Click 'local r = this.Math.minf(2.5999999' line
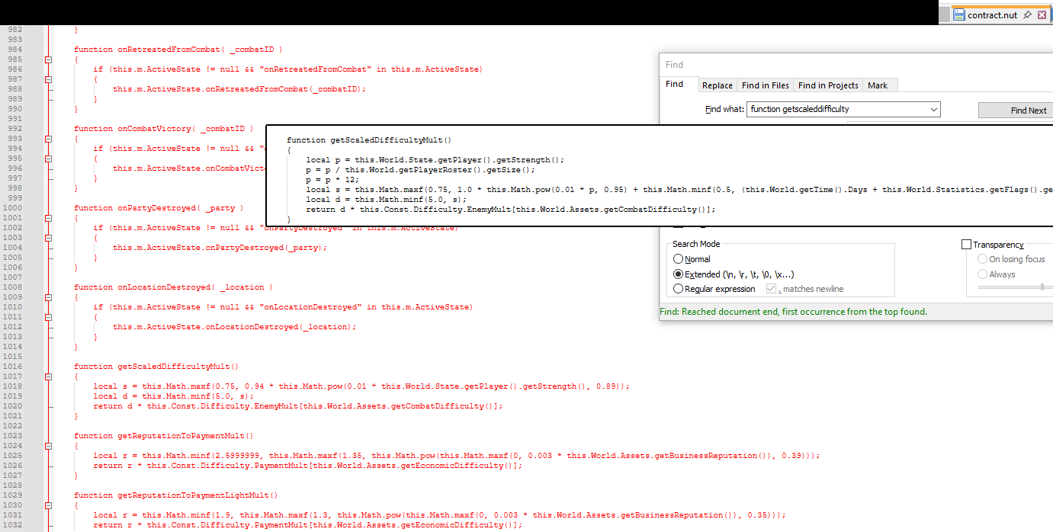 457,456
